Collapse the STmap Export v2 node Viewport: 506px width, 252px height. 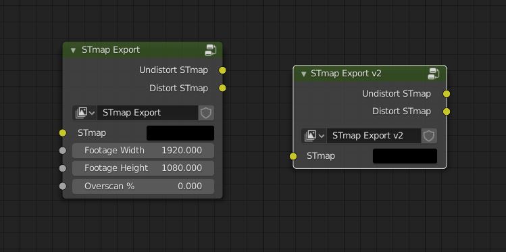(303, 74)
